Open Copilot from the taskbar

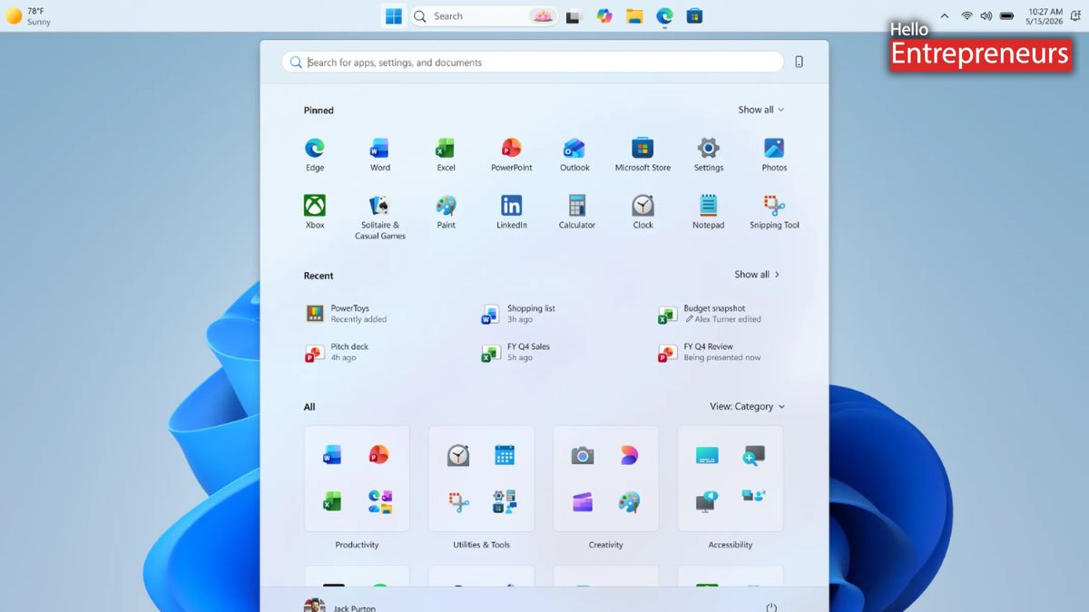(604, 16)
